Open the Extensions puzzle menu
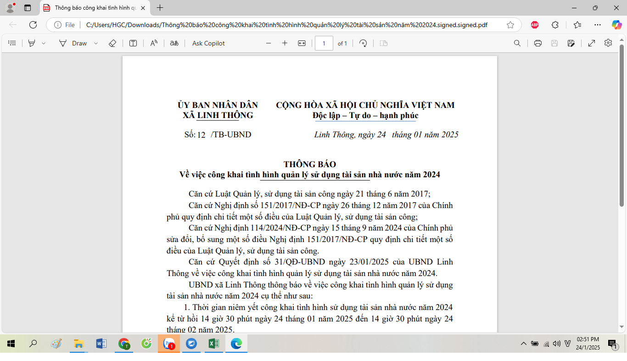The height and width of the screenshot is (361, 627). click(x=555, y=25)
